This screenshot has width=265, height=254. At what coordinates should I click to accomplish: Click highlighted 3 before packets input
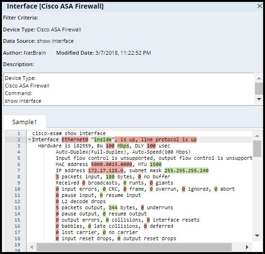pyautogui.click(x=57, y=176)
